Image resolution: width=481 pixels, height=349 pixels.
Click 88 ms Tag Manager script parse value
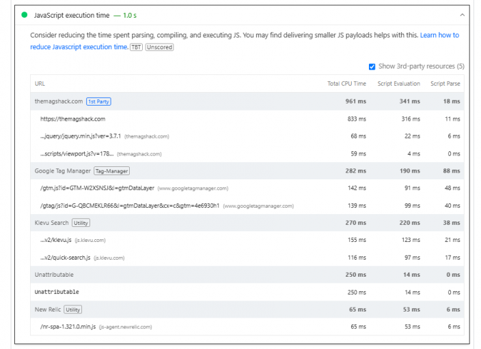coord(451,171)
